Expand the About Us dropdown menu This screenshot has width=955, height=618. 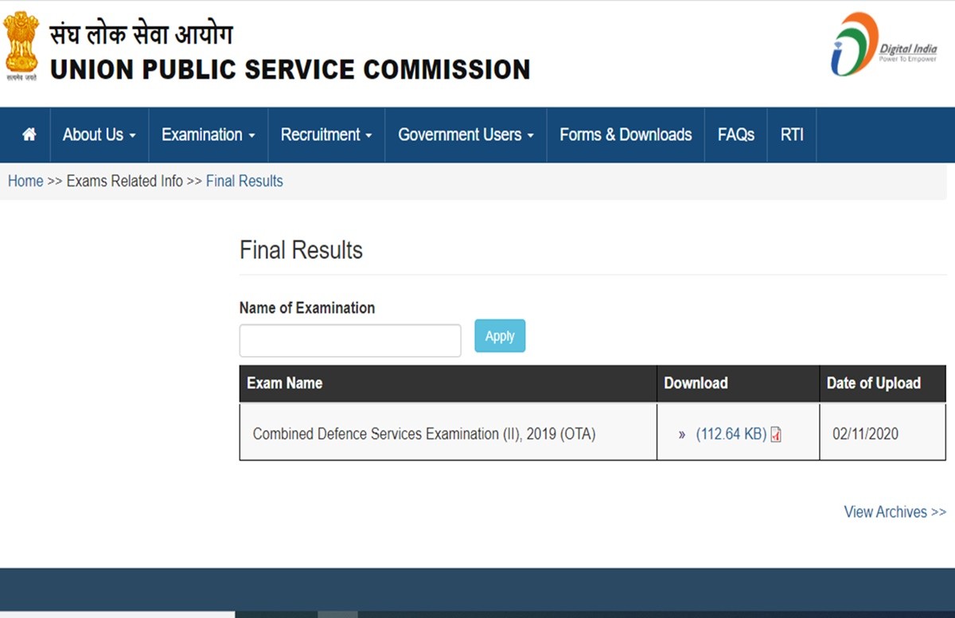[99, 135]
